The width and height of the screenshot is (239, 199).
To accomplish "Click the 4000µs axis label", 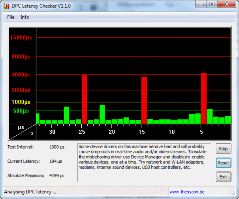I will tap(21, 75).
